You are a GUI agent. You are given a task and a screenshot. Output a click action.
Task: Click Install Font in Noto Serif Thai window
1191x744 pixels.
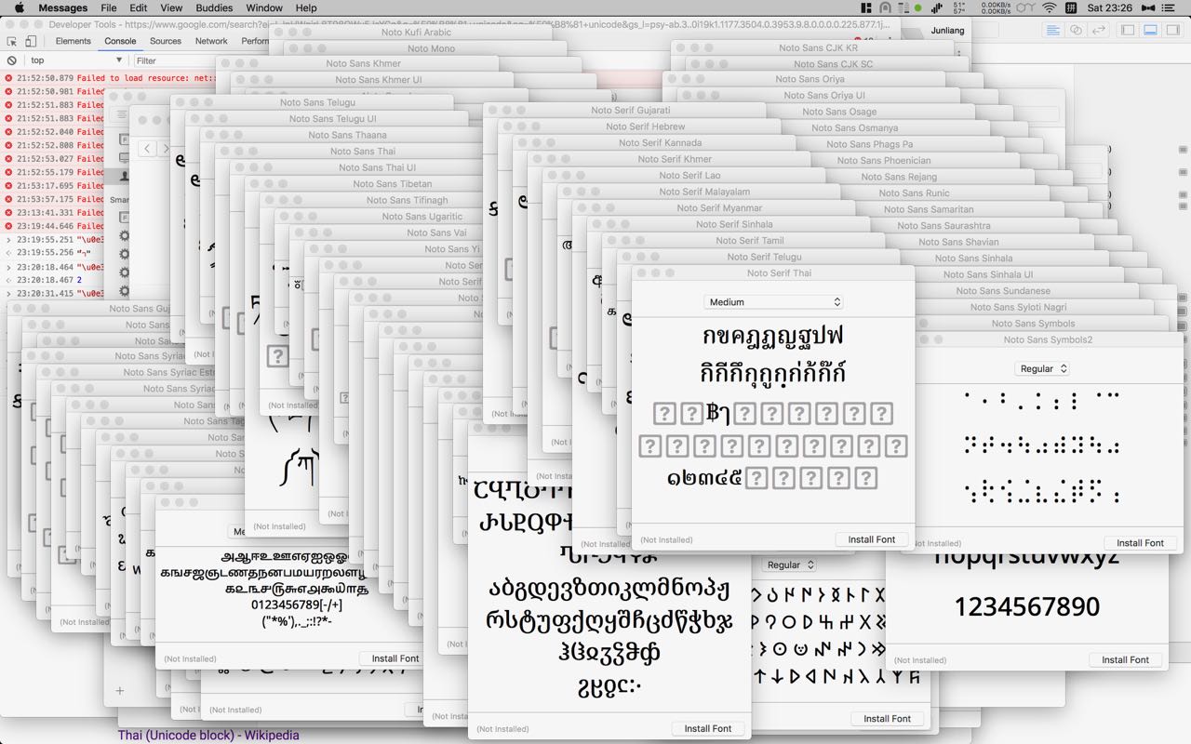pos(872,539)
